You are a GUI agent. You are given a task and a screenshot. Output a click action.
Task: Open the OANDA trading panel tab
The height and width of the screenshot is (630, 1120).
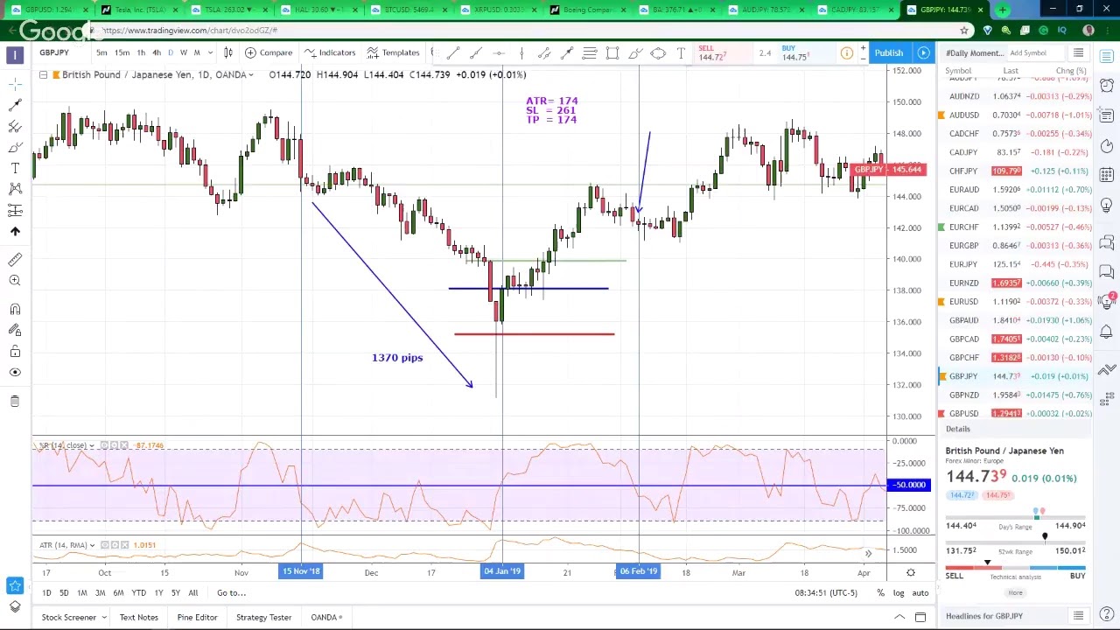click(326, 618)
